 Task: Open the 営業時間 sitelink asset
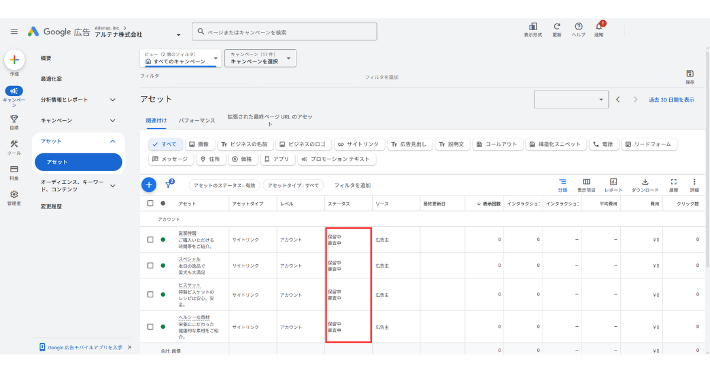(188, 233)
